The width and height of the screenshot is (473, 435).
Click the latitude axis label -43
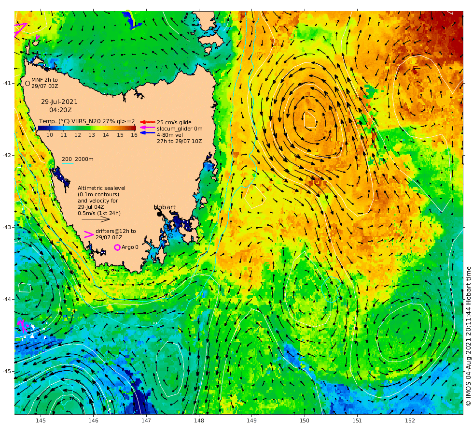coord(7,227)
